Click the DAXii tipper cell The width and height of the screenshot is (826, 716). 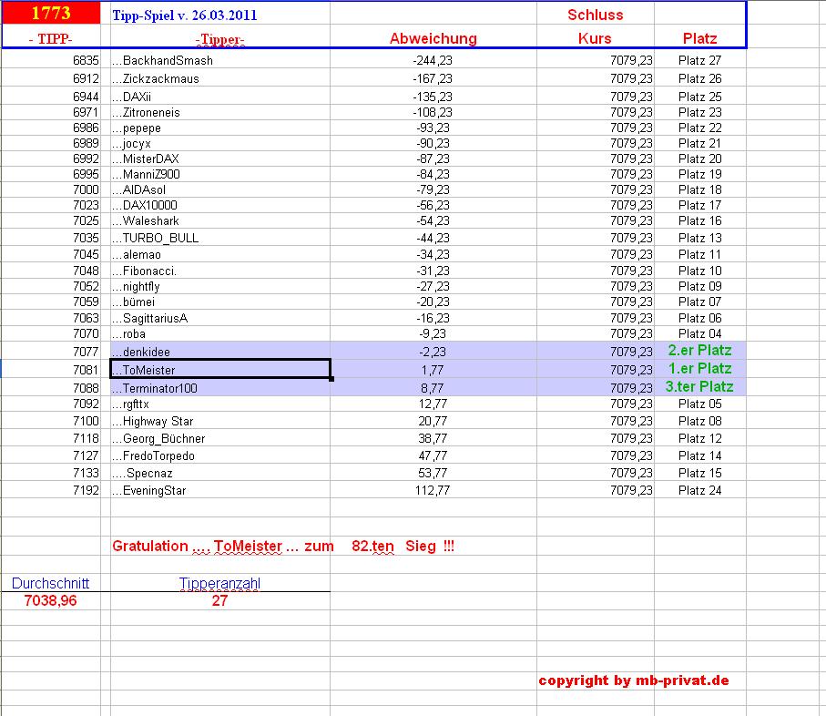[x=220, y=97]
